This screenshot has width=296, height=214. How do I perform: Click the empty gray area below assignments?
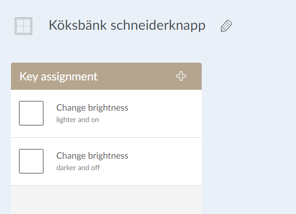click(x=106, y=200)
